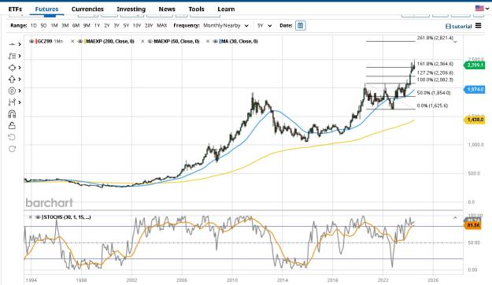The height and width of the screenshot is (285, 492).
Task: Select the Fibonacci and text annotation tool
Action: [12, 56]
